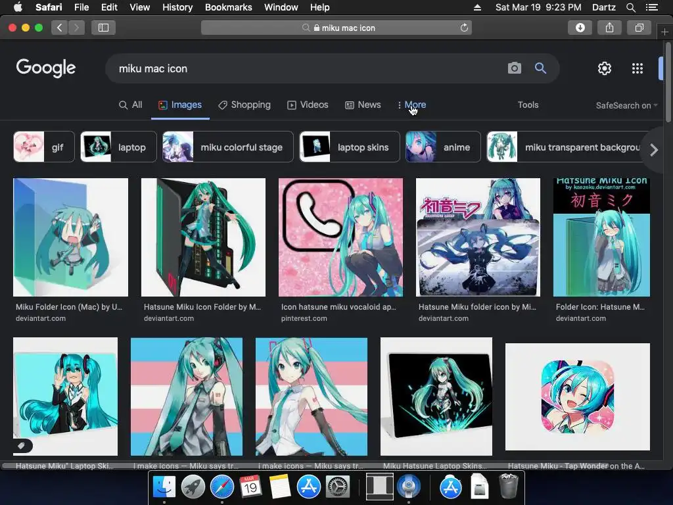
Task: Filter by the gif chip
Action: [44, 147]
